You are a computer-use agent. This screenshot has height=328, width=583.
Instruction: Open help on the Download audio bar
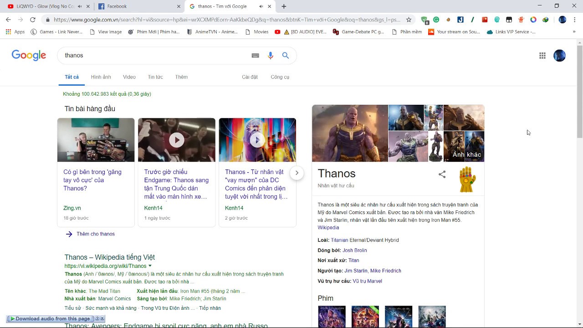97,319
